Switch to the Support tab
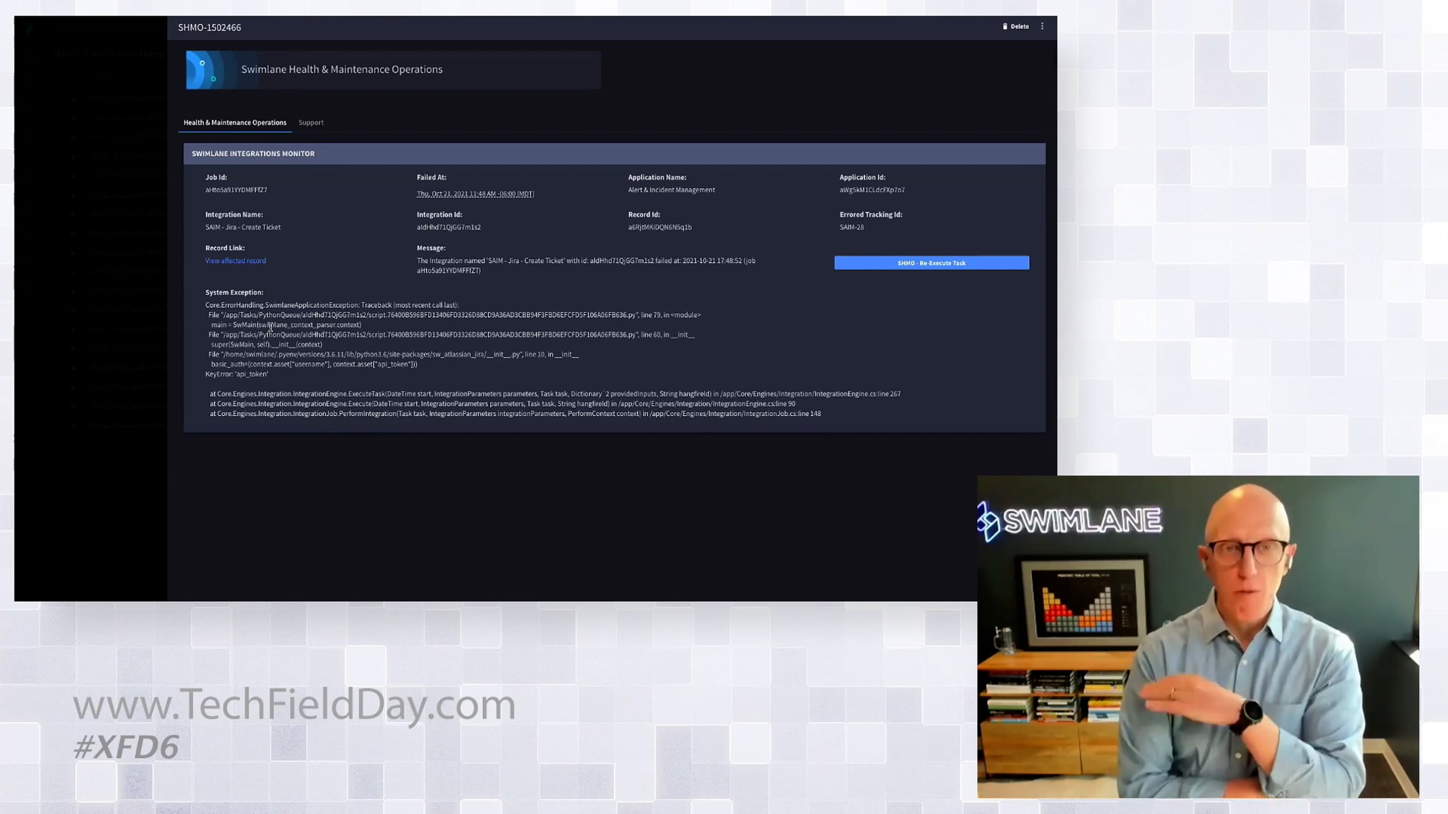Image resolution: width=1448 pixels, height=814 pixels. 311,122
